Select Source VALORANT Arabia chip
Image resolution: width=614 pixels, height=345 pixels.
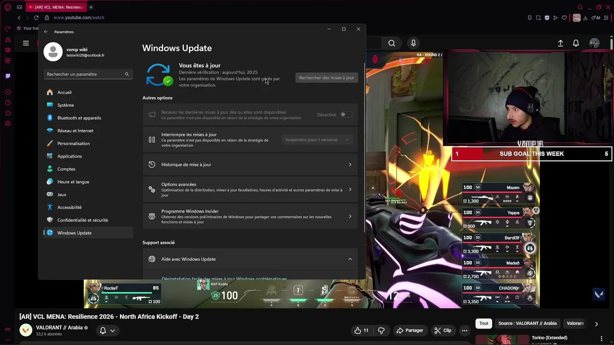(x=527, y=323)
